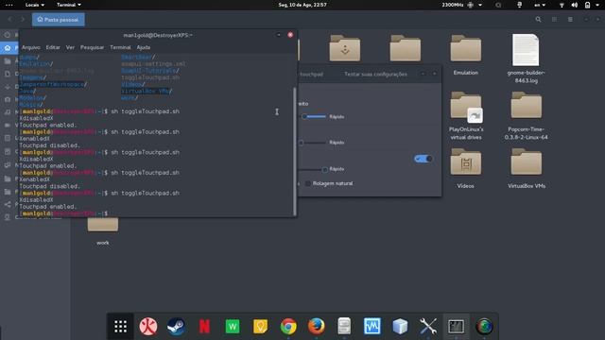This screenshot has height=340, width=605.
Task: Open the show applications grid in dock
Action: 120,327
